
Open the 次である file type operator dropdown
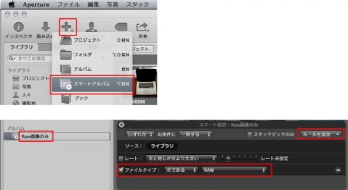coord(181,170)
